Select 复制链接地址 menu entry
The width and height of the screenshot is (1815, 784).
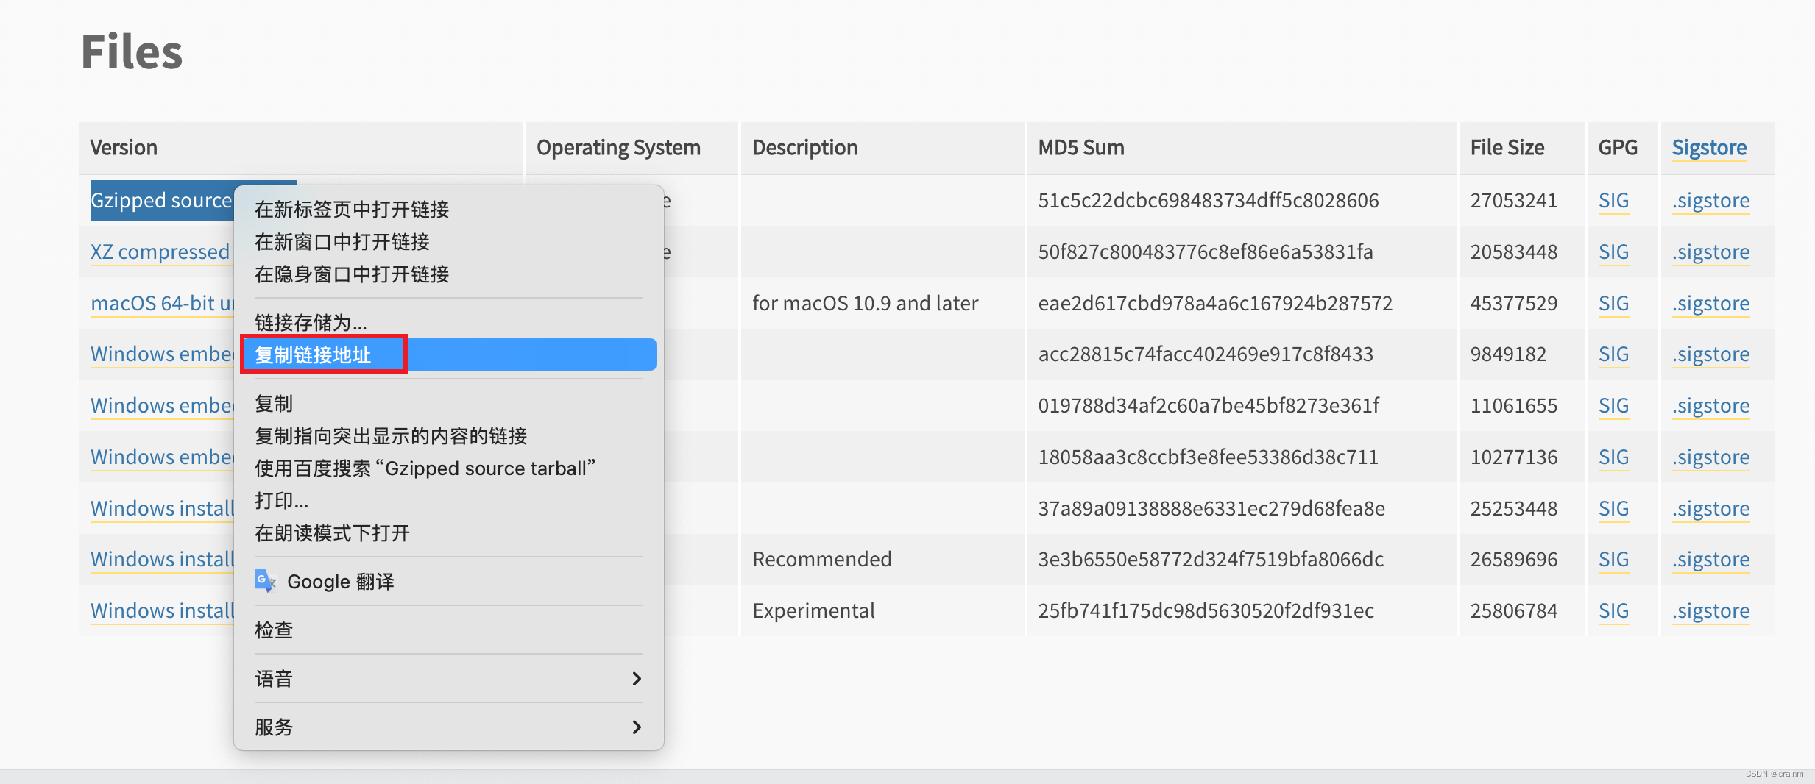coord(448,354)
